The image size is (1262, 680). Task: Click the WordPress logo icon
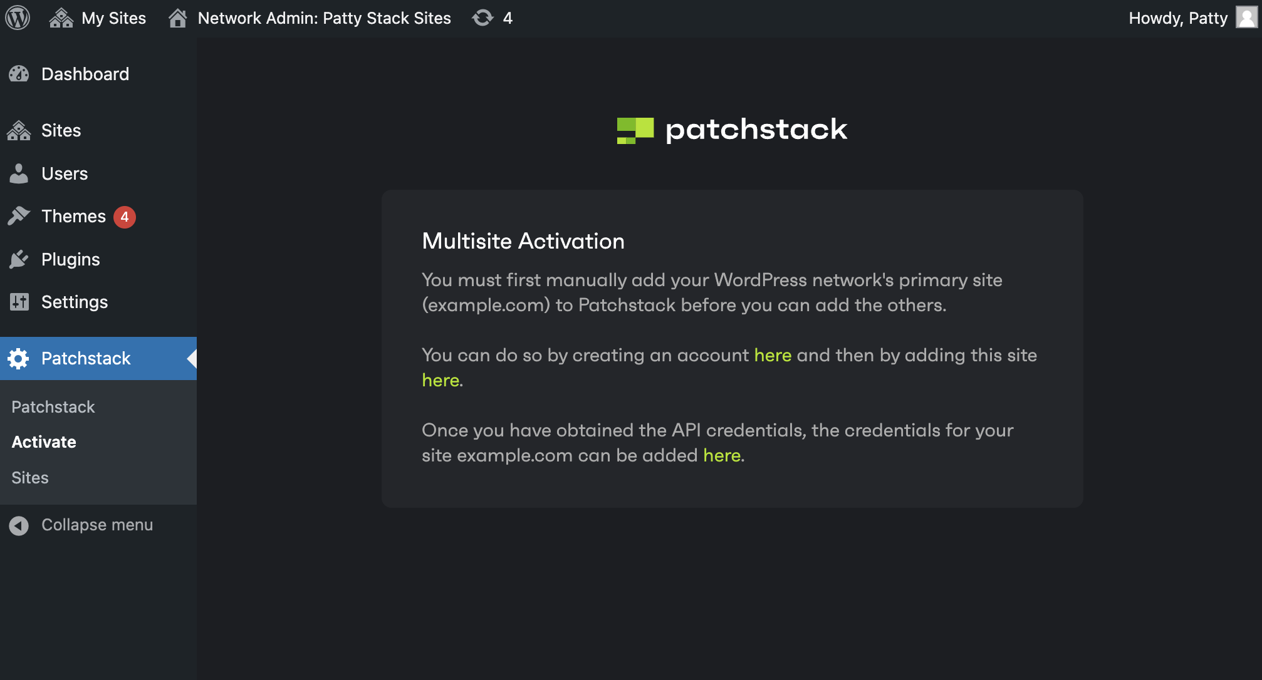click(x=18, y=18)
